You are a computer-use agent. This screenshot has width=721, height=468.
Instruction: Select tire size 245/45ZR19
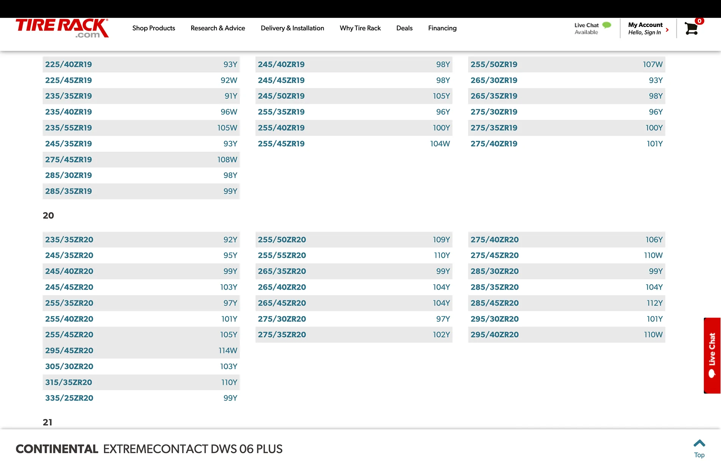coord(354,80)
